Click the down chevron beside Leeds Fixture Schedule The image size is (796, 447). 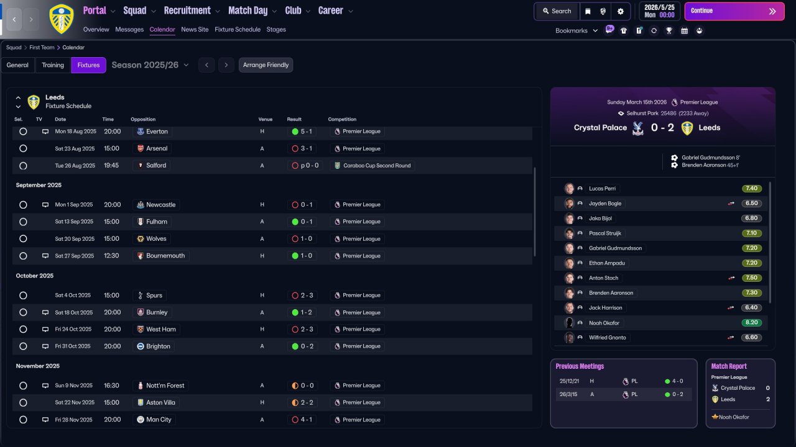[x=18, y=107]
